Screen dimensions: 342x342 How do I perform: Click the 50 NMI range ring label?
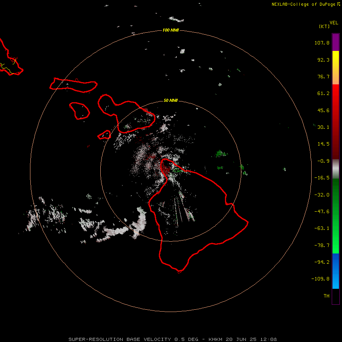coord(171,100)
